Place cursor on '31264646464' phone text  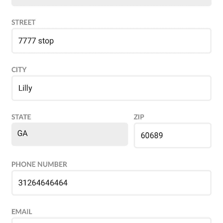(x=43, y=183)
